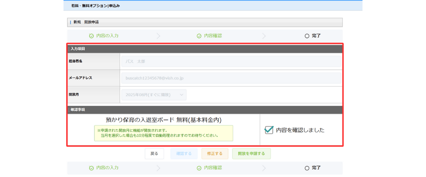Open the 開放月 dropdown showing 2025年08月
The height and width of the screenshot is (177, 426).
[154, 95]
